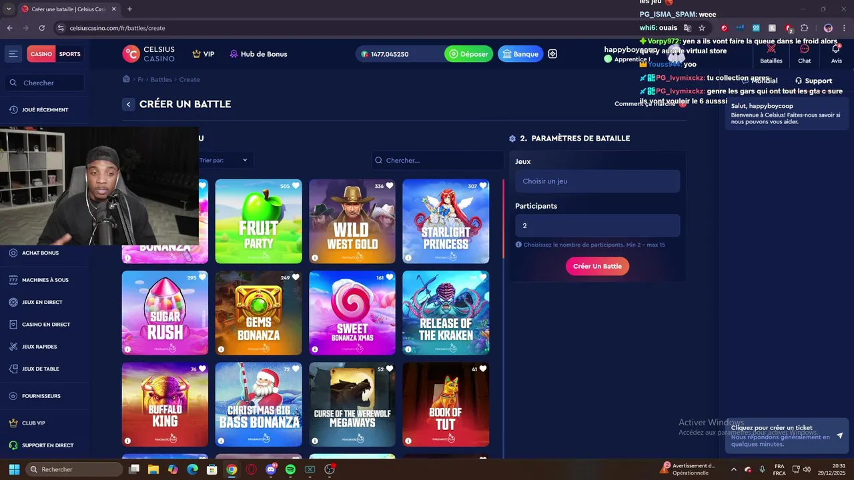This screenshot has width=854, height=480.
Task: Switch to the Casino tab
Action: (41, 54)
